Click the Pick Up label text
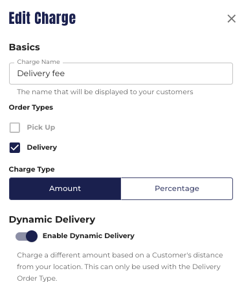This screenshot has width=244, height=282. tap(41, 127)
